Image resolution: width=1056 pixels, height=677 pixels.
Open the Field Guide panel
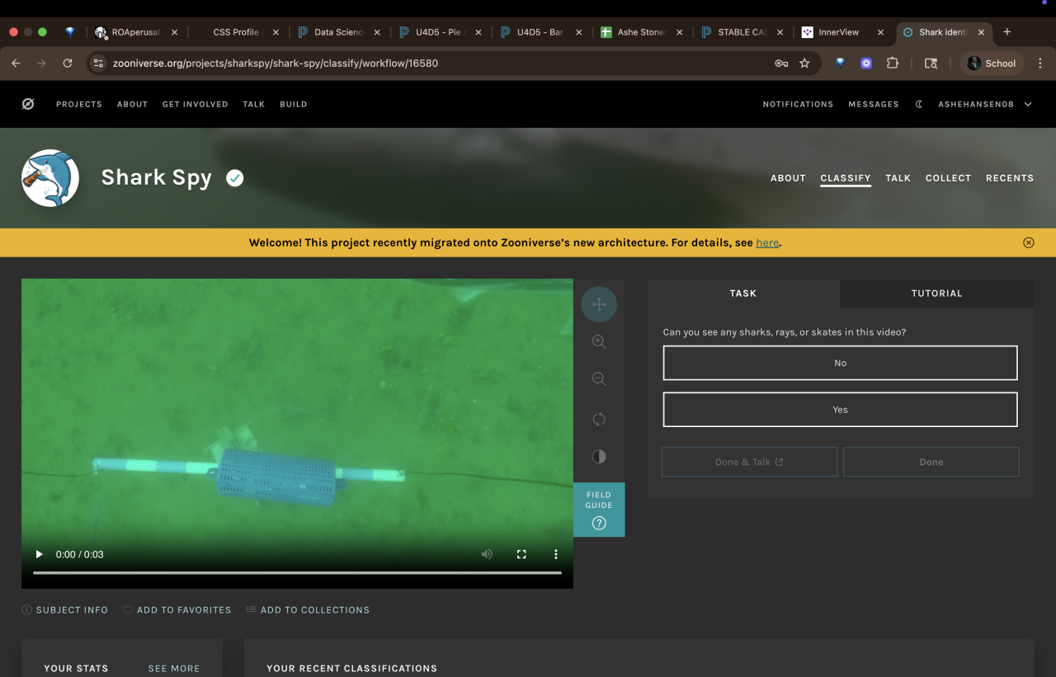click(599, 510)
